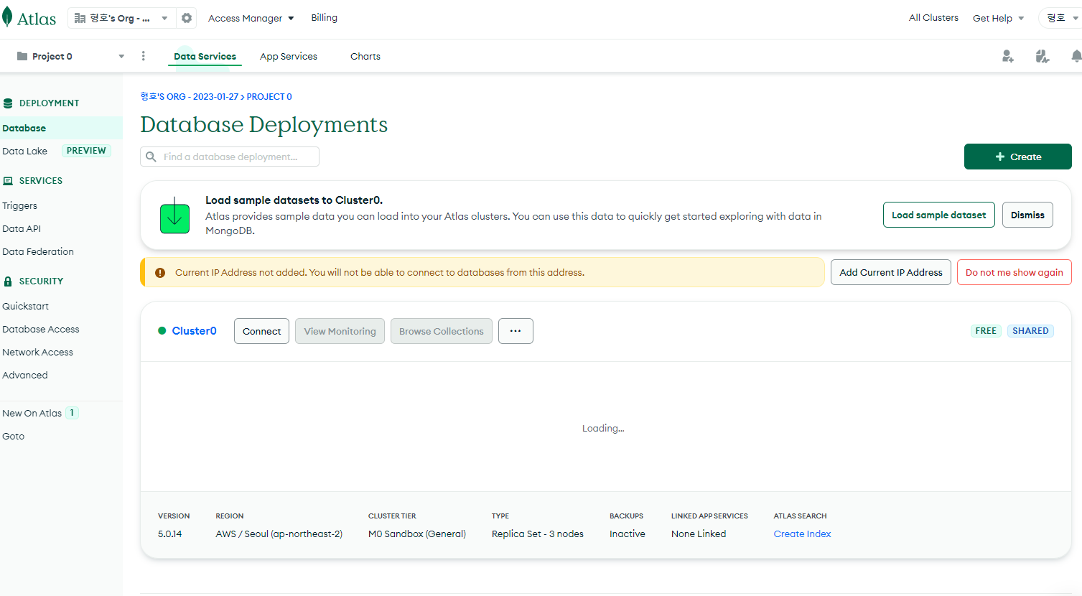
Task: Switch to the Data Services tab
Action: [x=205, y=56]
